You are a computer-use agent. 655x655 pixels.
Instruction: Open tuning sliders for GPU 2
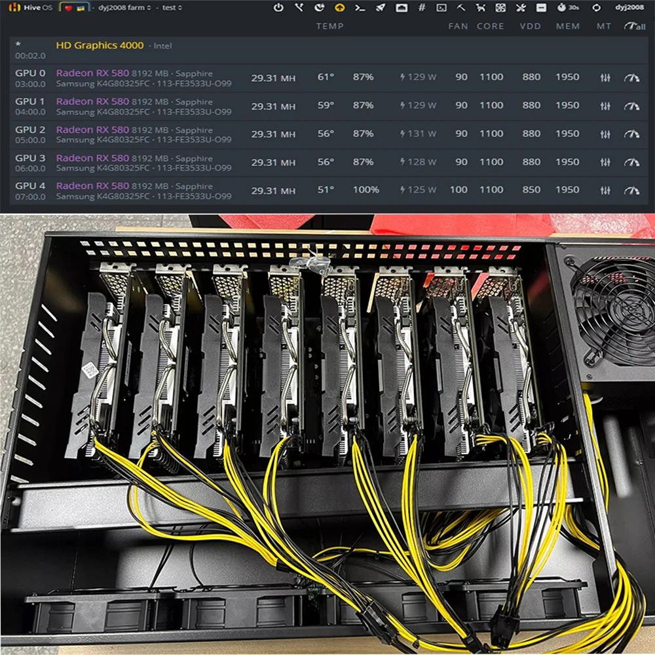point(605,134)
